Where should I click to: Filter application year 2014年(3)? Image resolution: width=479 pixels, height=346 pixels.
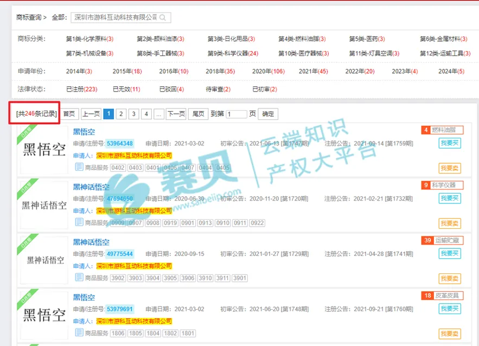click(79, 71)
